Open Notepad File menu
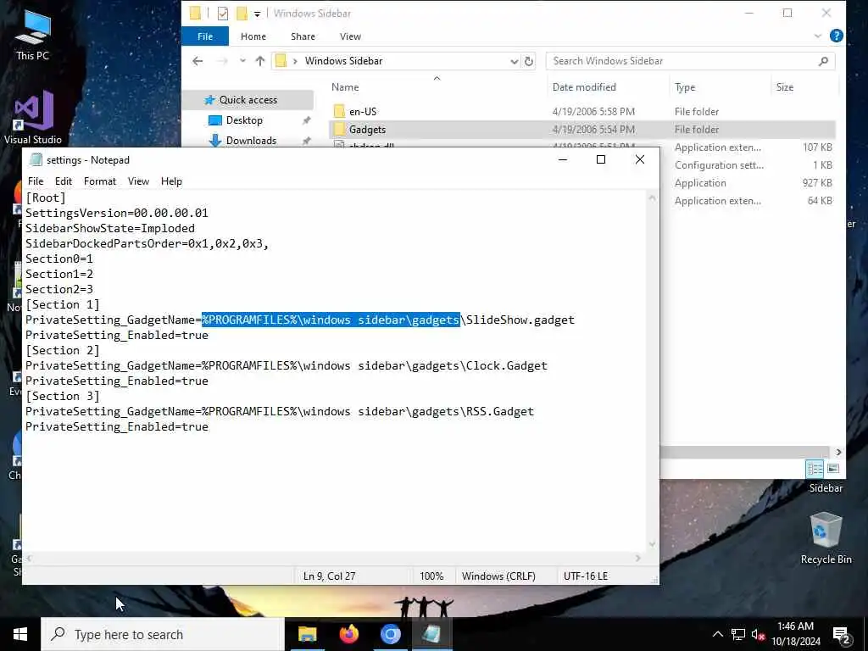 coord(36,181)
